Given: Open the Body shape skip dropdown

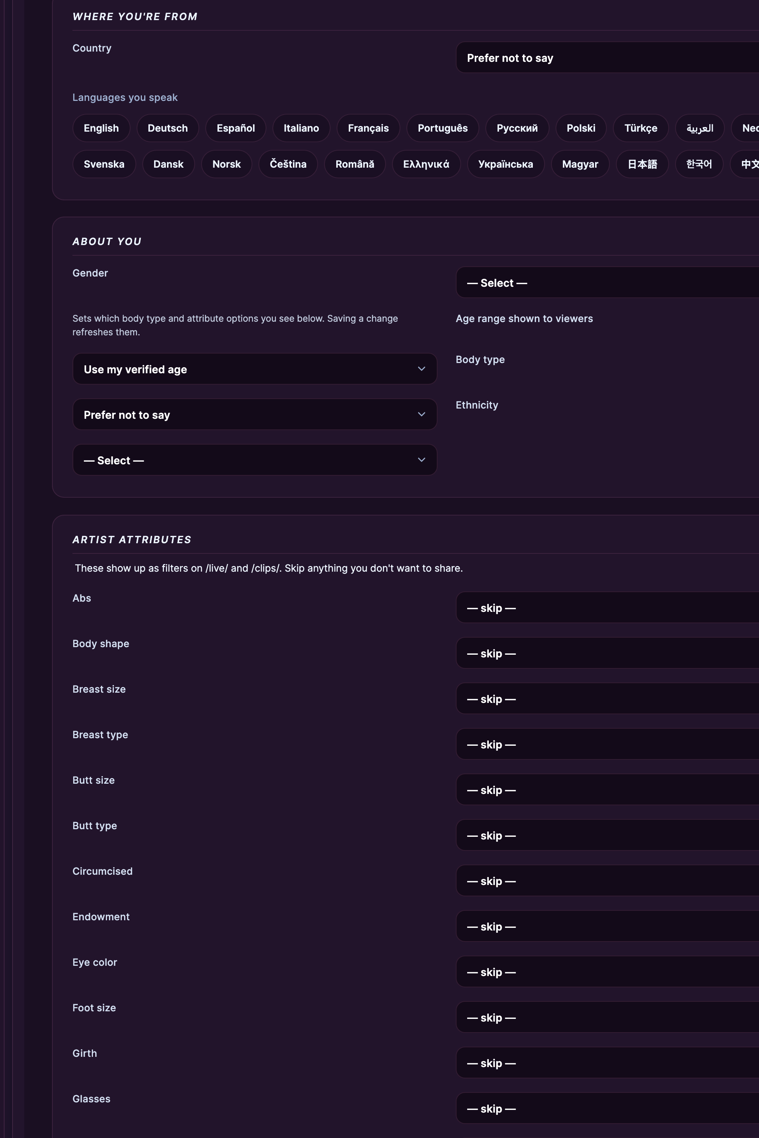Looking at the screenshot, I should click(608, 653).
